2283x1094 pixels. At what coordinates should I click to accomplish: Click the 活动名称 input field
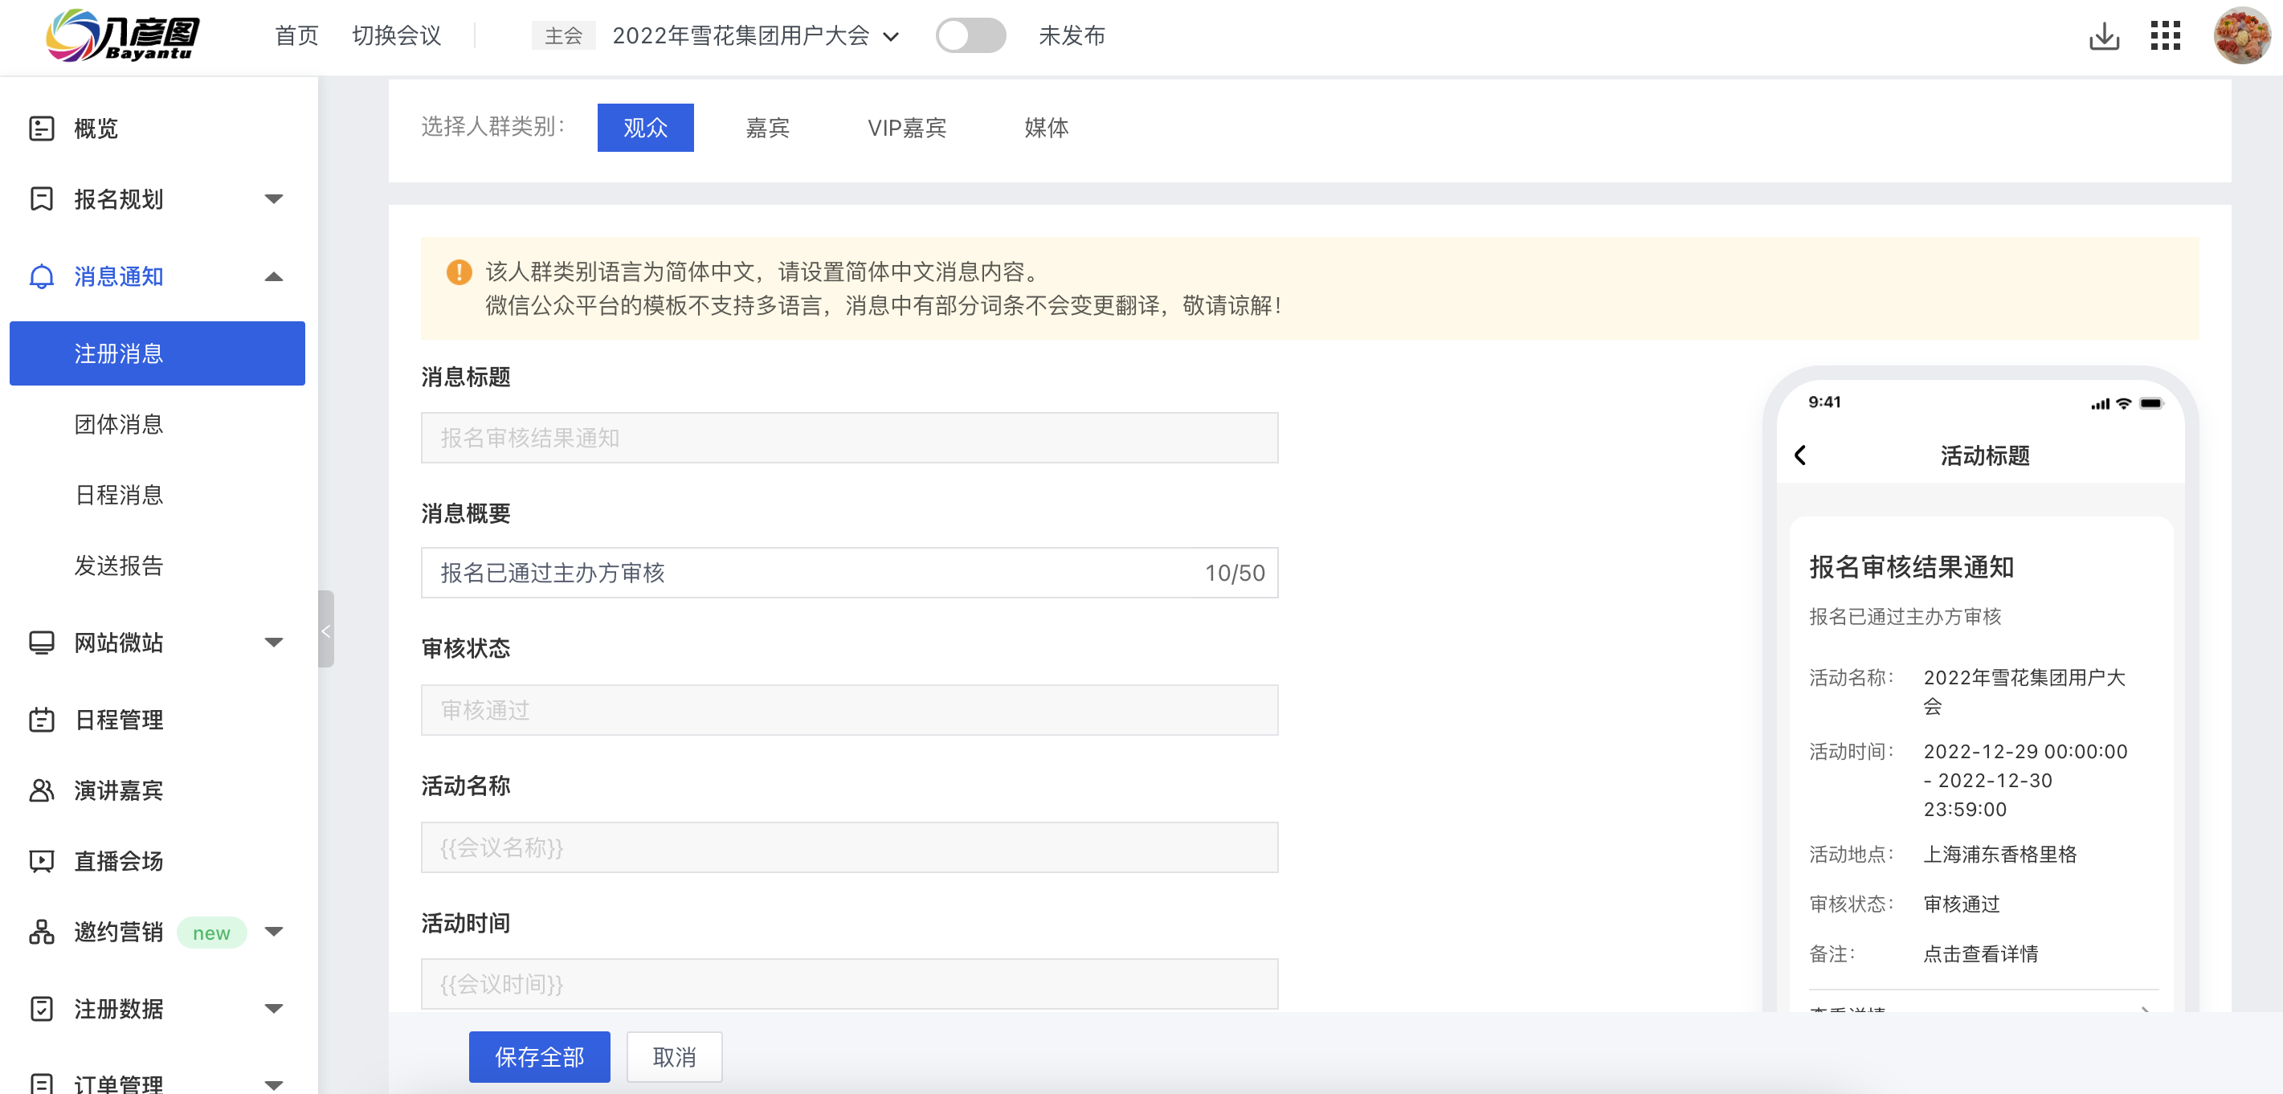click(x=849, y=847)
